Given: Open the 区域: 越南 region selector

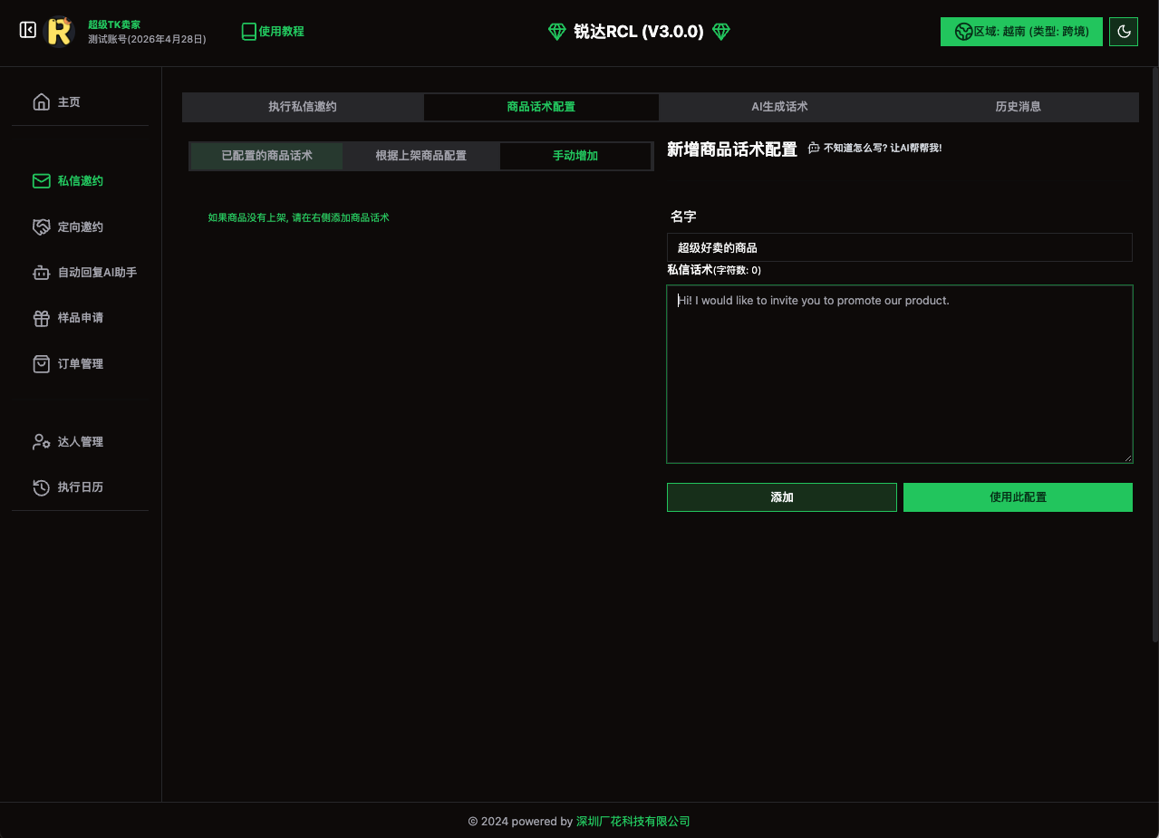Looking at the screenshot, I should coord(1021,32).
